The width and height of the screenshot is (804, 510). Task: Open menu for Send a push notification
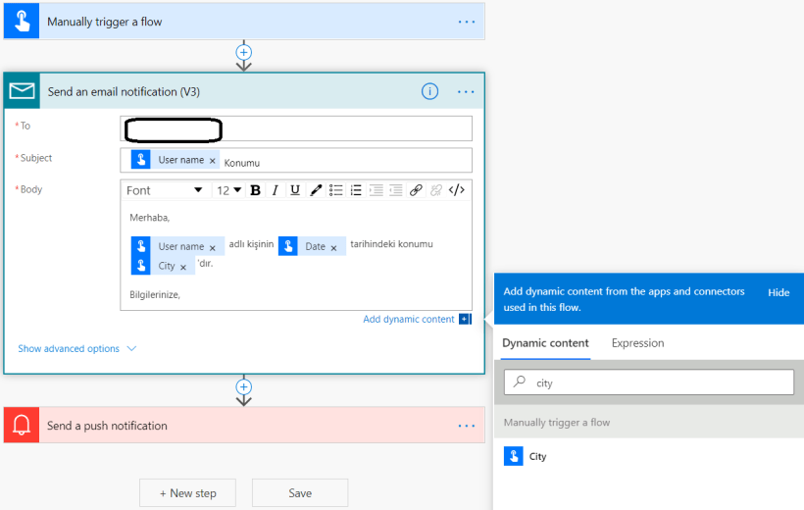click(466, 426)
